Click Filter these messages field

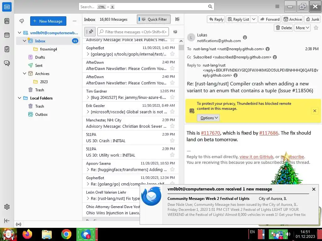[133, 32]
